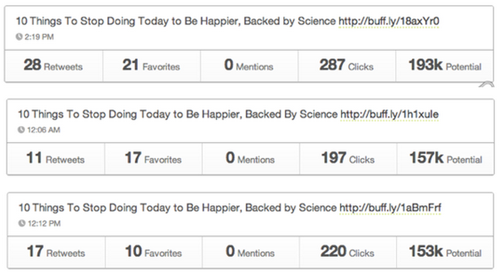Viewport: 501px width, 279px height.
Task: Open the buff.ly/1h1xule link
Action: click(390, 114)
